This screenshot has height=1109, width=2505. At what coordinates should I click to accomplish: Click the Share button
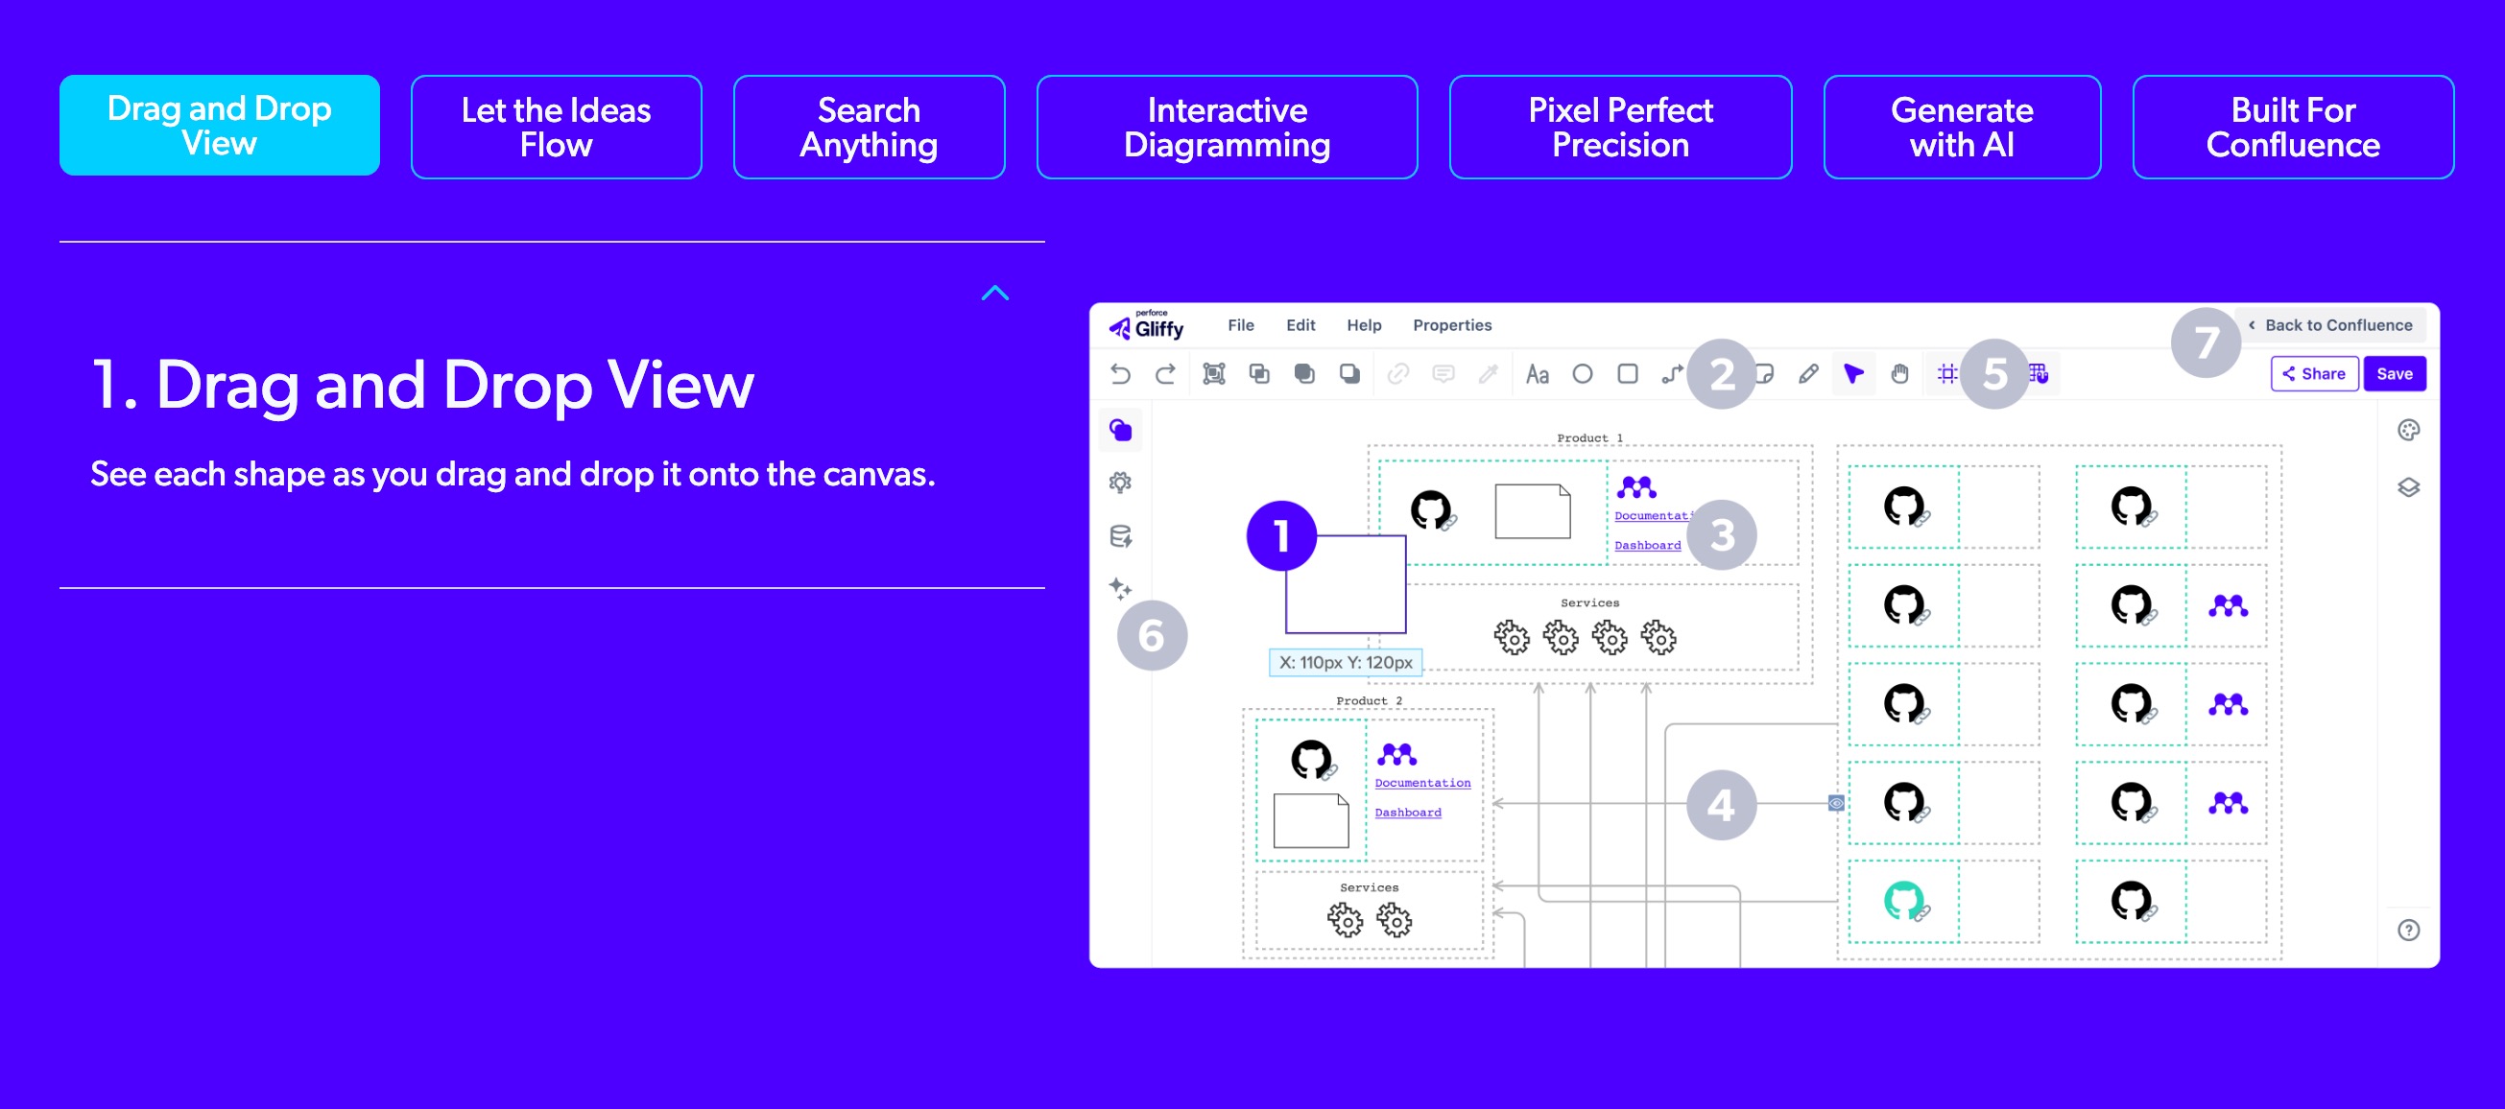(2313, 374)
